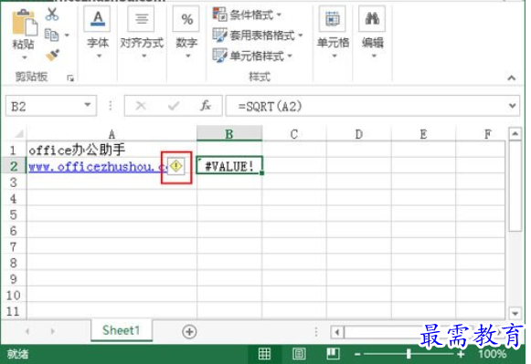Expand the formula bar with its chevron
The image size is (531, 364).
(x=513, y=106)
